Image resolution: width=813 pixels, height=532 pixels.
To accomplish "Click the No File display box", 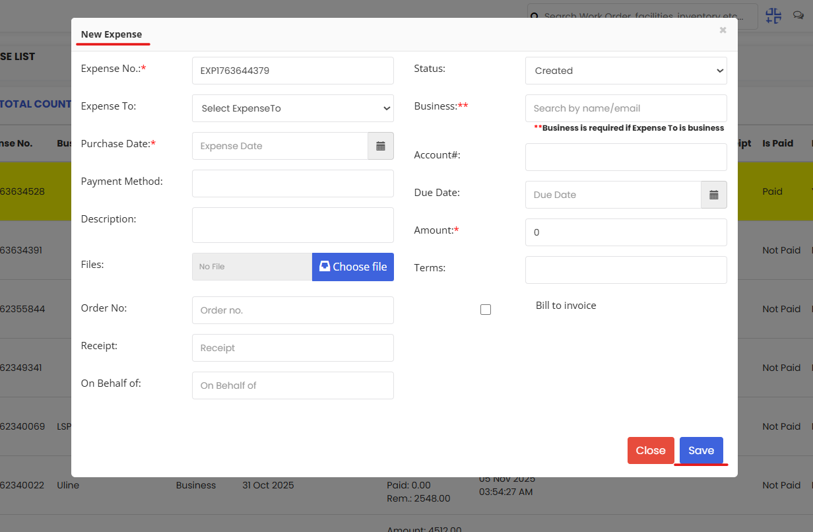I will point(252,267).
